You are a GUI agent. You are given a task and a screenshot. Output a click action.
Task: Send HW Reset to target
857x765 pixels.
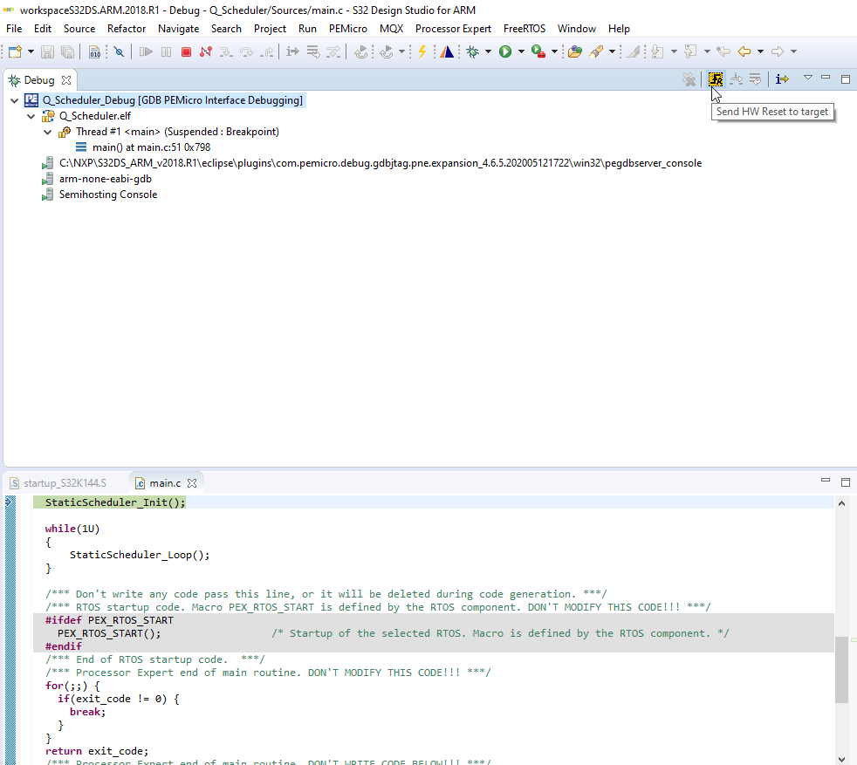coord(715,79)
